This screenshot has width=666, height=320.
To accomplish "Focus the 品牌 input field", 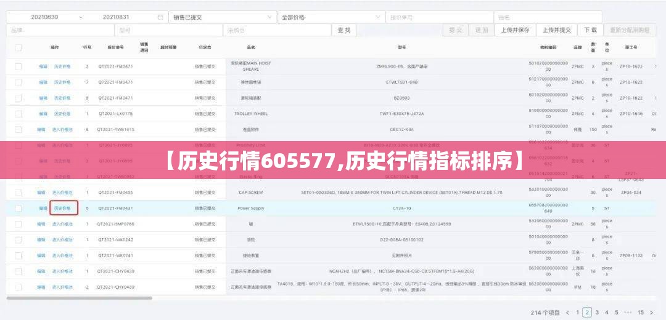I will click(x=60, y=30).
